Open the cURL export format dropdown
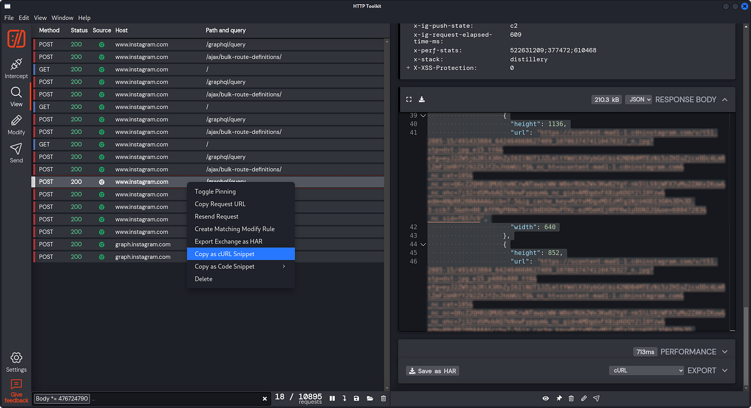 (x=647, y=371)
